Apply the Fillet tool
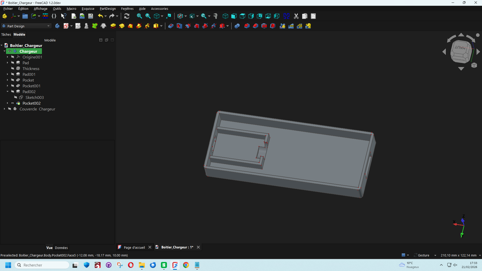 pyautogui.click(x=247, y=26)
